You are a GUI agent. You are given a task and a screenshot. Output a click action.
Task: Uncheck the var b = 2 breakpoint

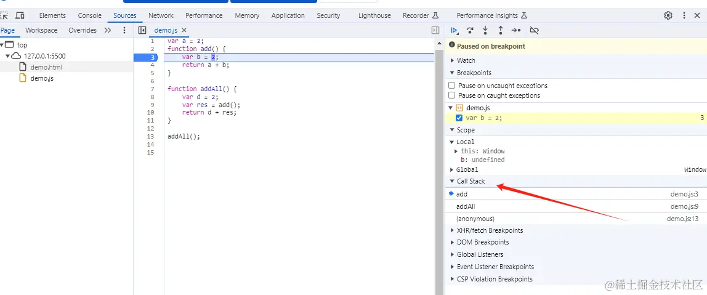pos(459,118)
